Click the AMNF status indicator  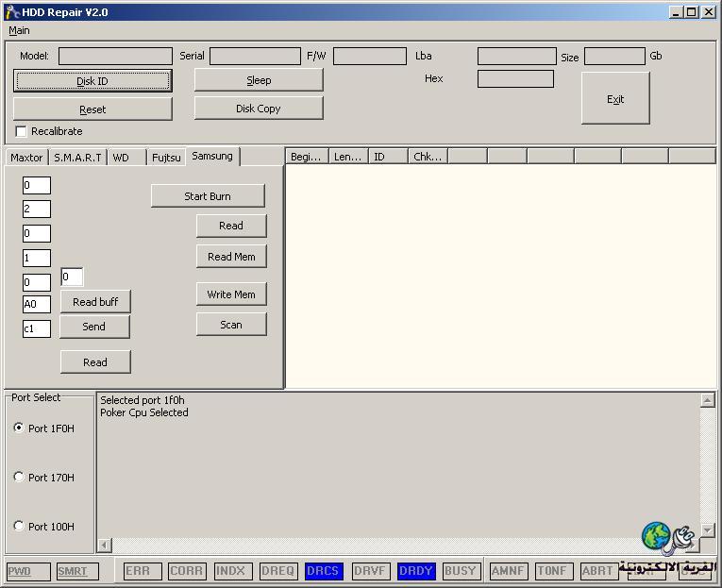[509, 571]
